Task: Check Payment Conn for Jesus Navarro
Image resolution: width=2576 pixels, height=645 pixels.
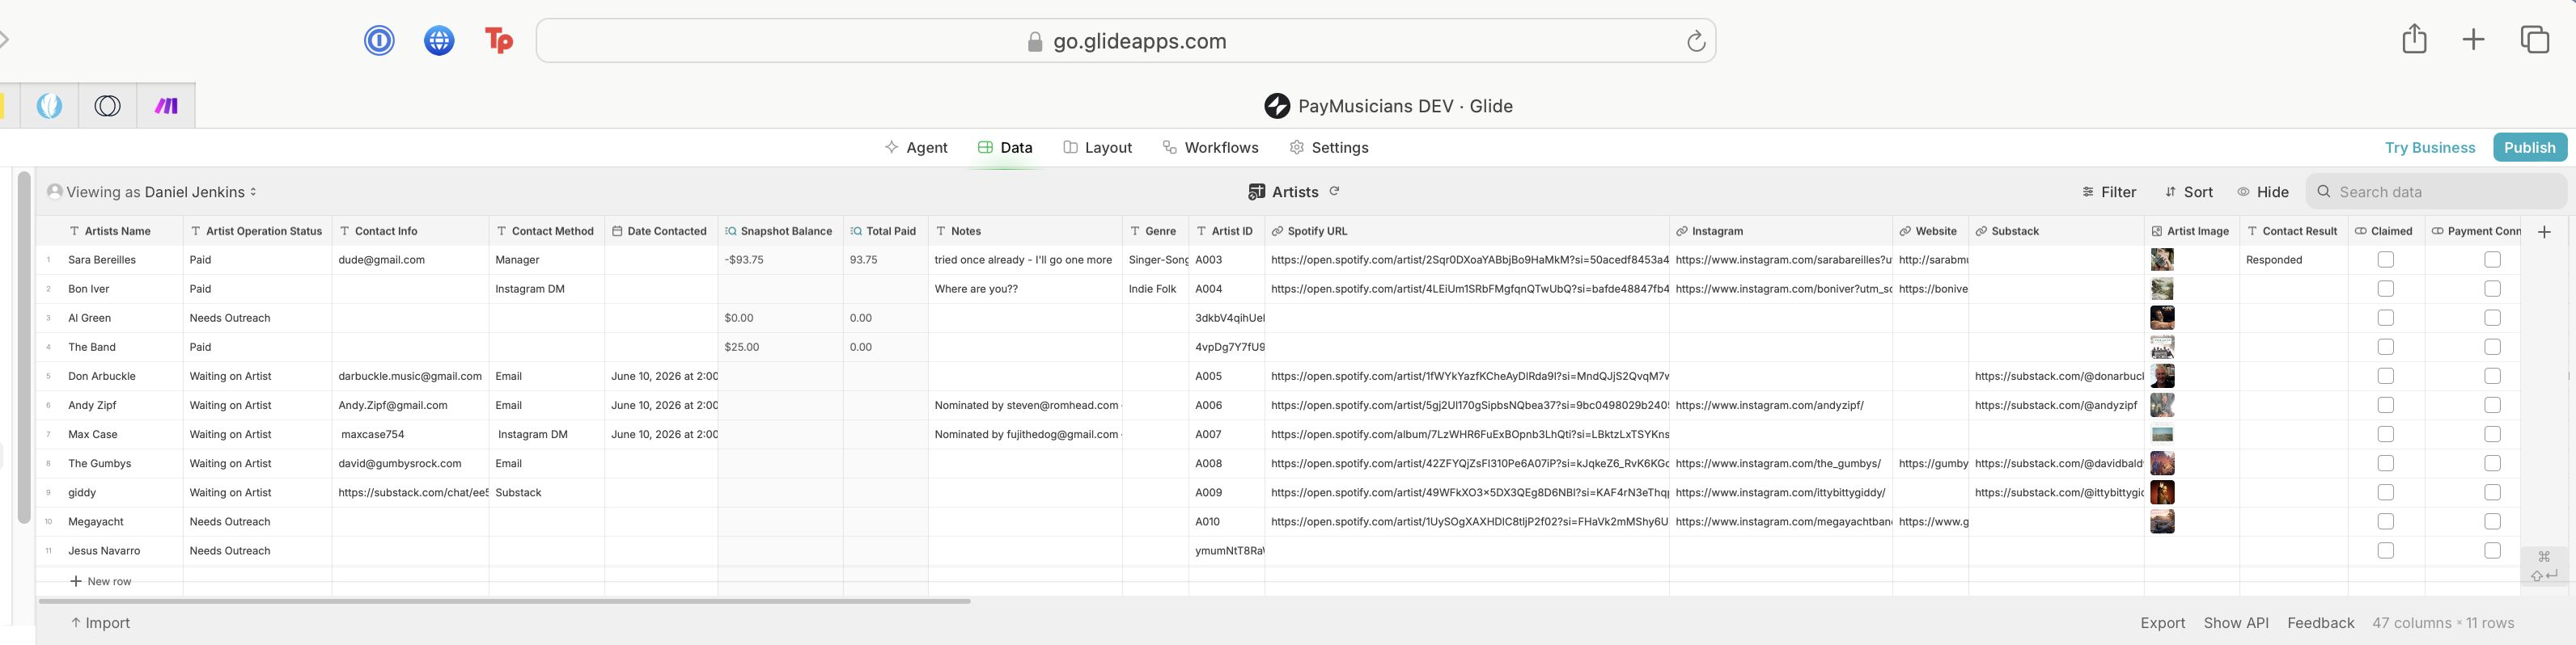Action: (2492, 550)
